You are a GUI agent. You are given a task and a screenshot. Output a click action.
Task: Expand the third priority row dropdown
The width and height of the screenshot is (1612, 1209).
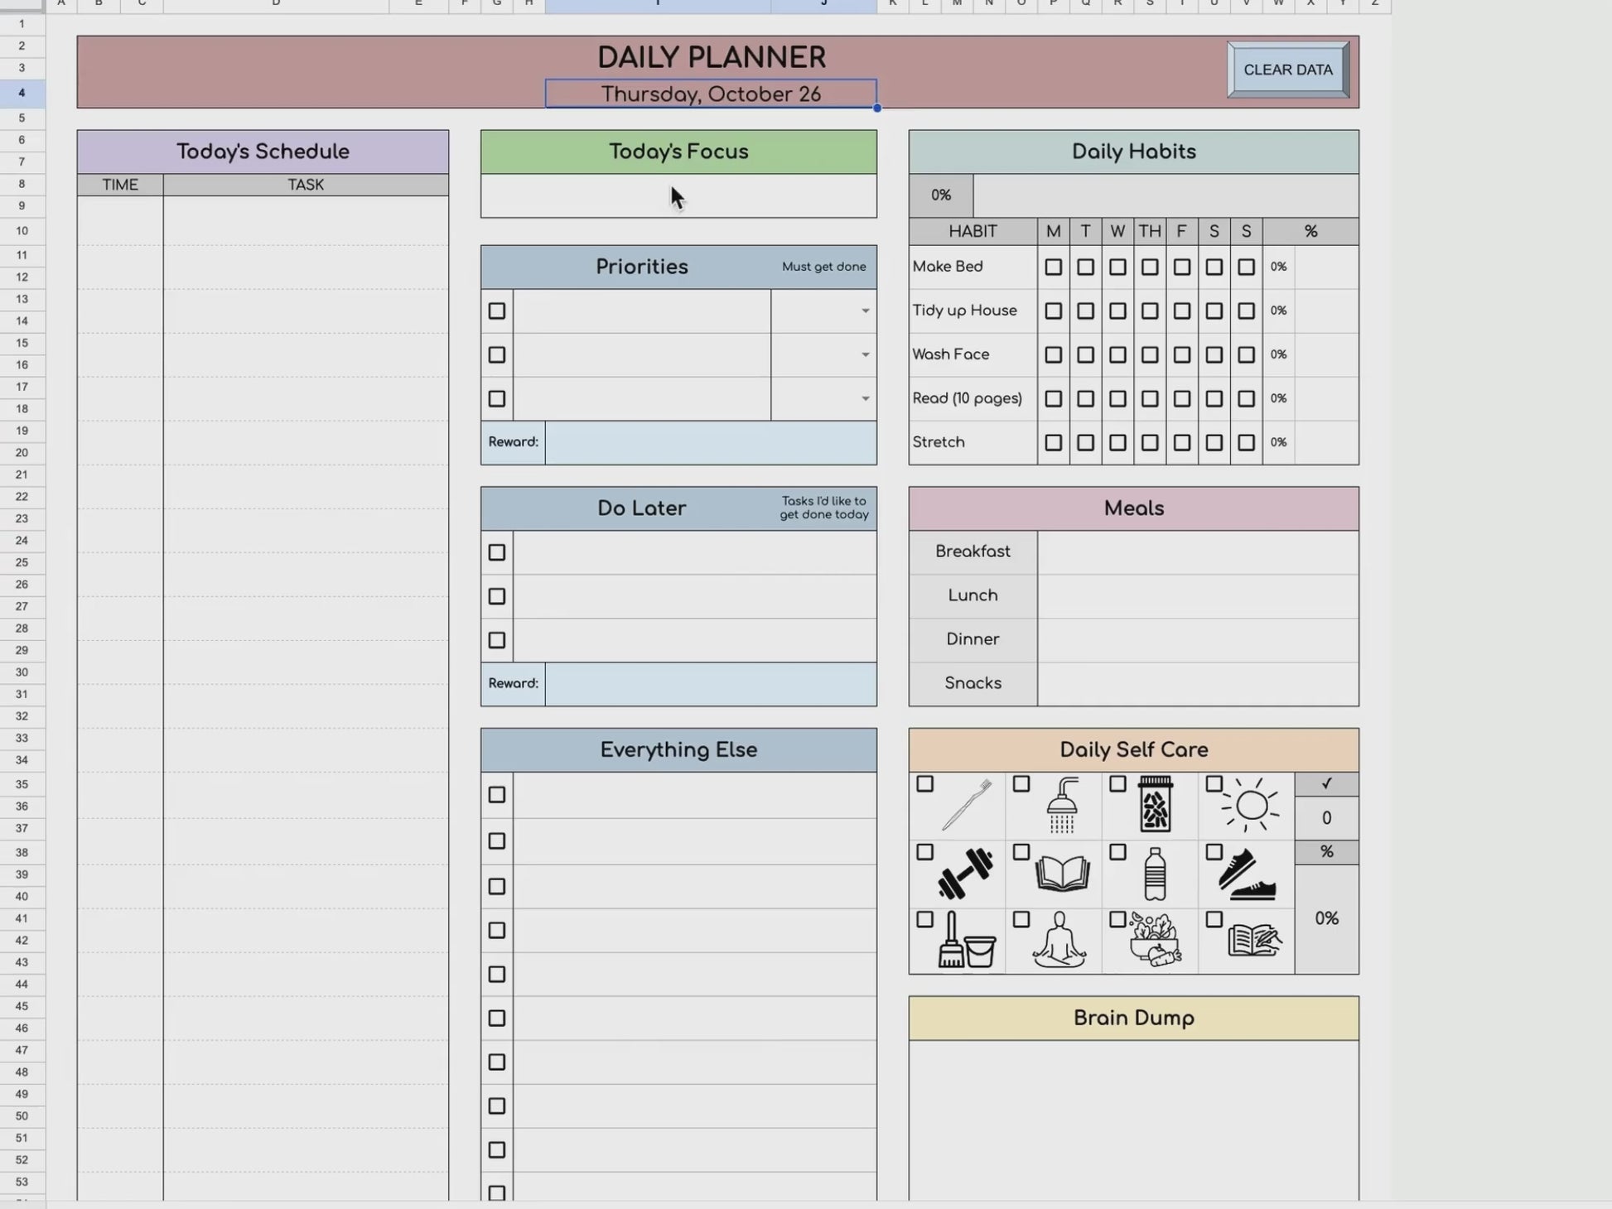pyautogui.click(x=865, y=399)
